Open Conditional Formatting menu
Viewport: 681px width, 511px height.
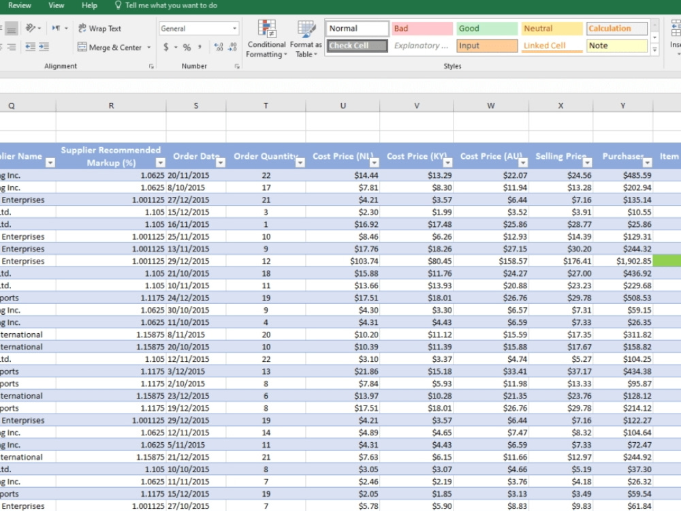coord(266,39)
